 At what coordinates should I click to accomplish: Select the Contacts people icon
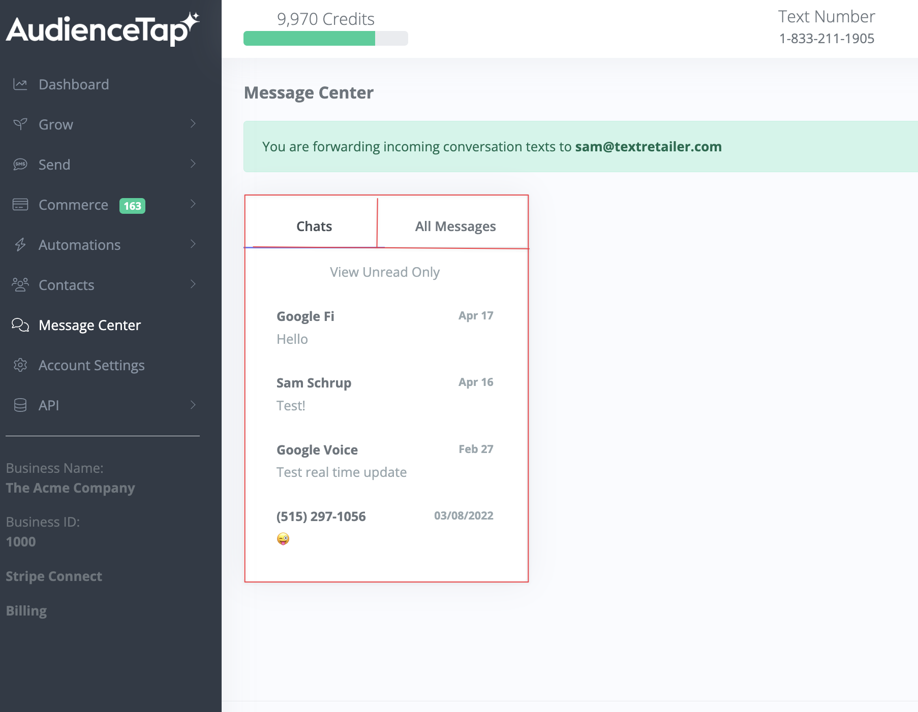coord(20,284)
